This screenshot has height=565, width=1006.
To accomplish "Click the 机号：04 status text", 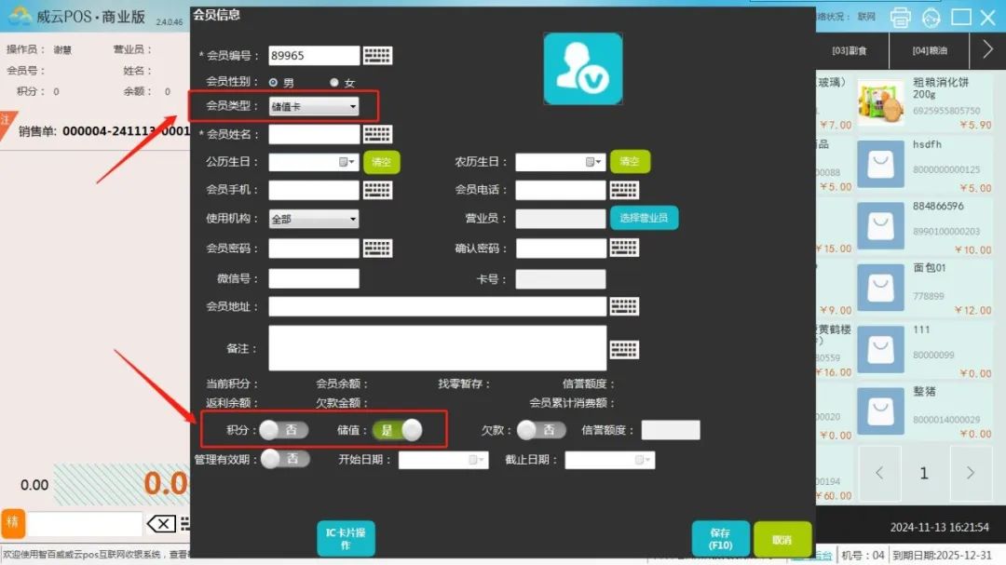I will pyautogui.click(x=863, y=556).
